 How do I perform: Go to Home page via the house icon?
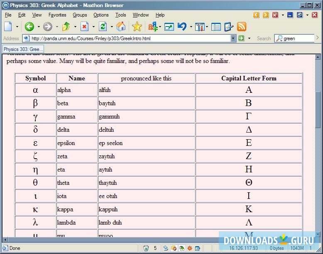(x=121, y=27)
